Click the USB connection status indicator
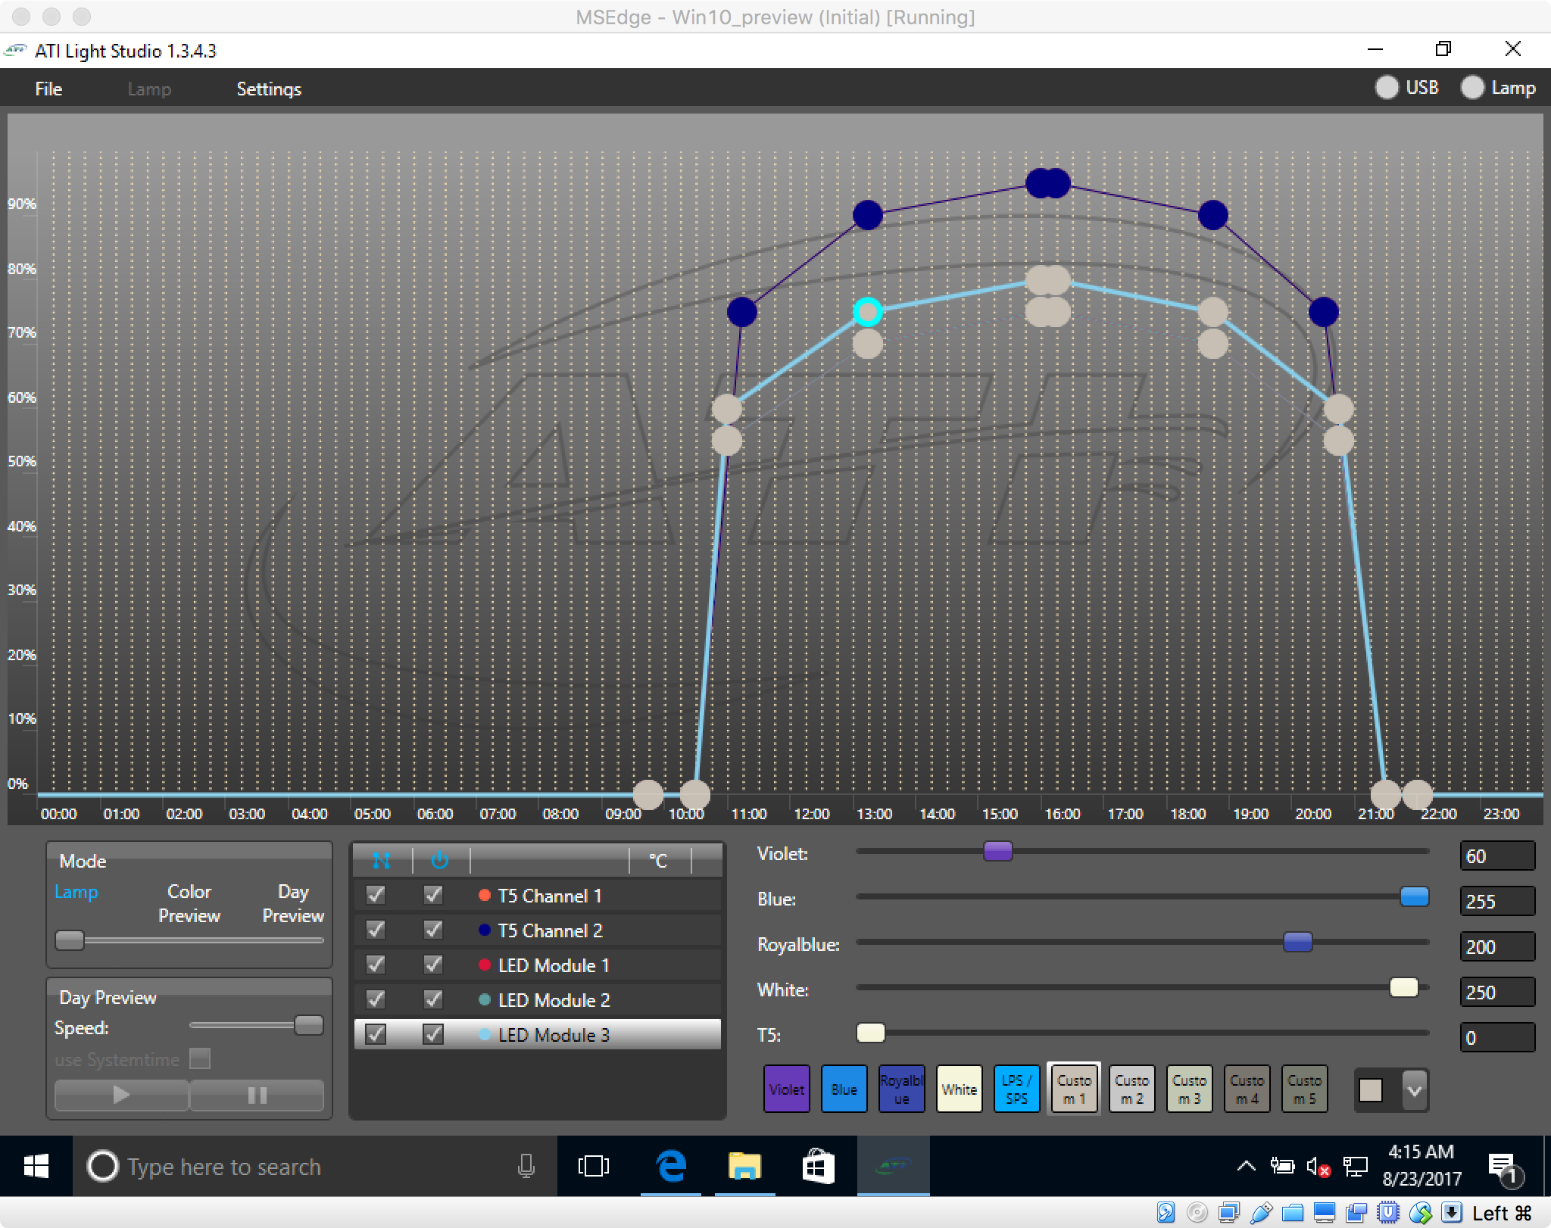 click(x=1386, y=88)
